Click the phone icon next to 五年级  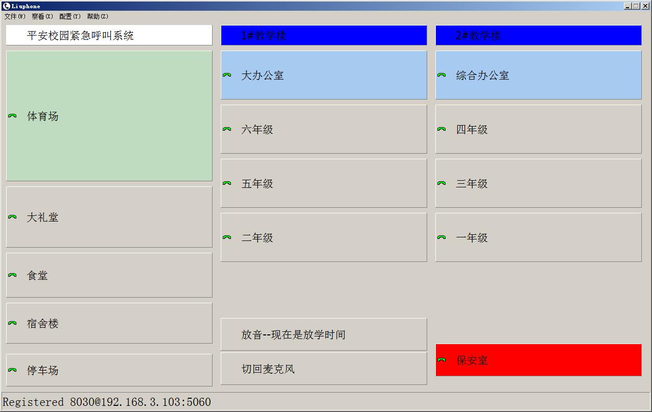coord(227,183)
